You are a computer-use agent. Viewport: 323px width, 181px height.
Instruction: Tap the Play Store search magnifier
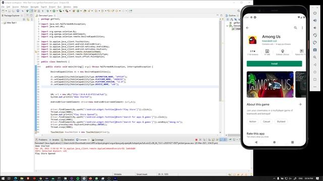click(295, 28)
